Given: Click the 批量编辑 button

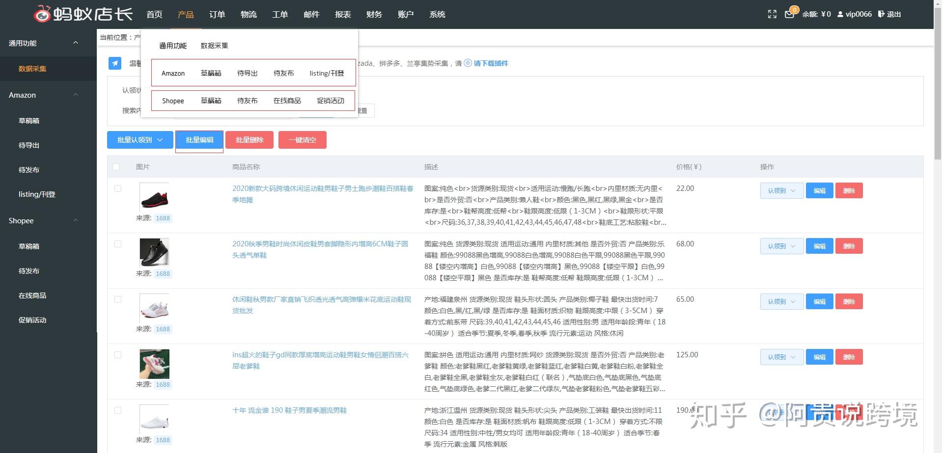Looking at the screenshot, I should (199, 140).
